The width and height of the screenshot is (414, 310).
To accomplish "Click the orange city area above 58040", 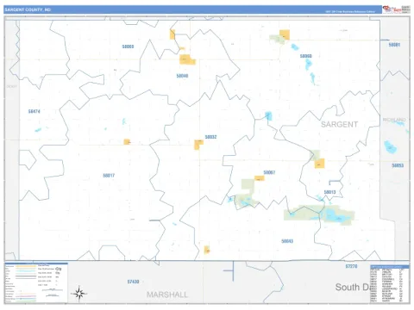I will point(187,59).
